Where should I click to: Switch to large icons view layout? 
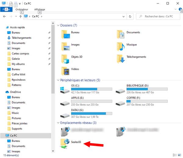pos(179,155)
